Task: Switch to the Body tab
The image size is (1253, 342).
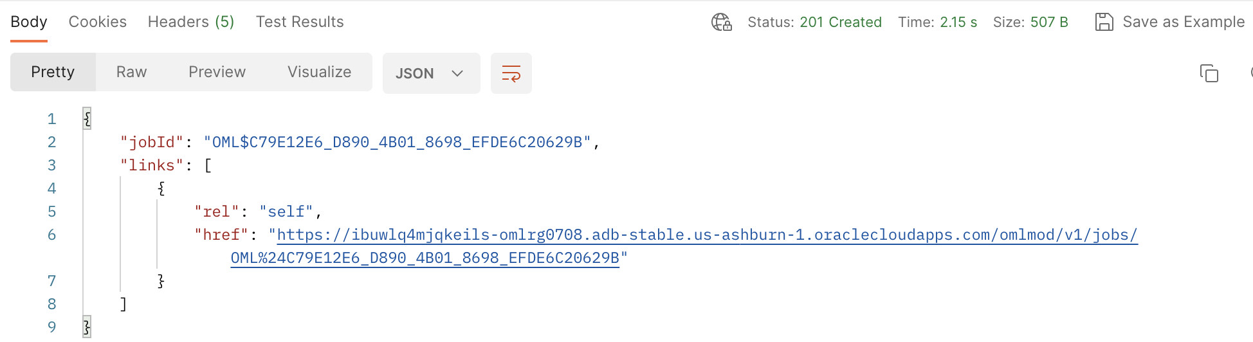Action: point(29,22)
